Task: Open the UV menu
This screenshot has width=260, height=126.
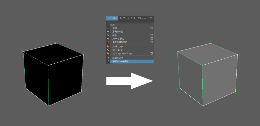Action: [150, 18]
